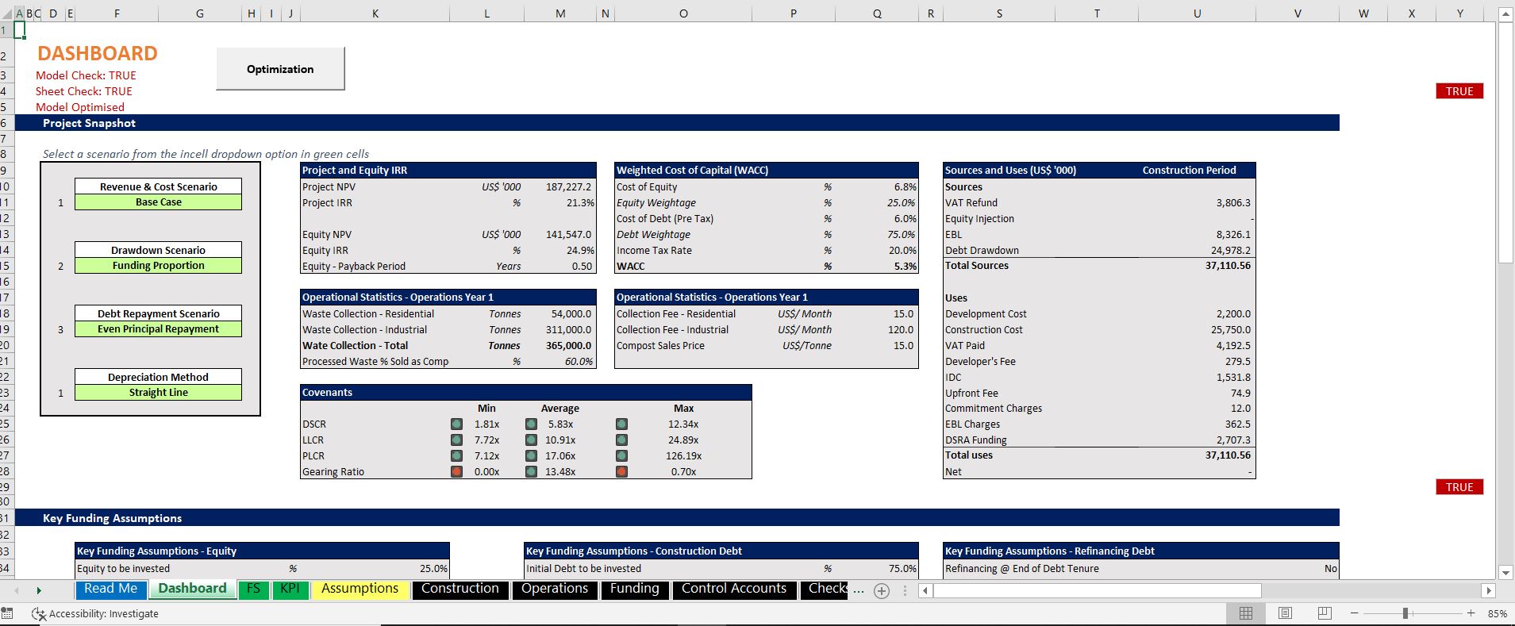Open Even Principal Repayment dropdown cell
Image resolution: width=1515 pixels, height=626 pixels.
point(158,329)
